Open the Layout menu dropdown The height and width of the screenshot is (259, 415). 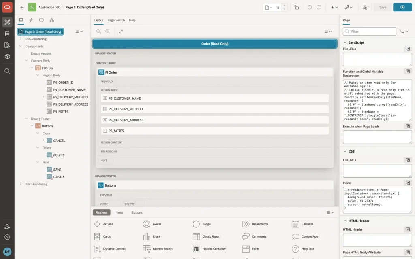(328, 31)
